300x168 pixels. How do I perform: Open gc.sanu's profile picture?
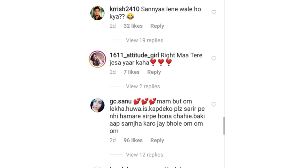[97, 105]
